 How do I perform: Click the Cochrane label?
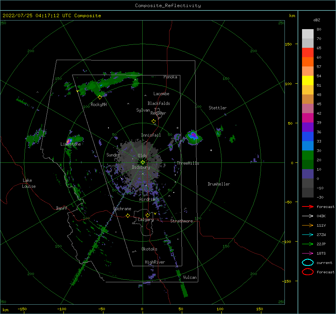tap(122, 209)
